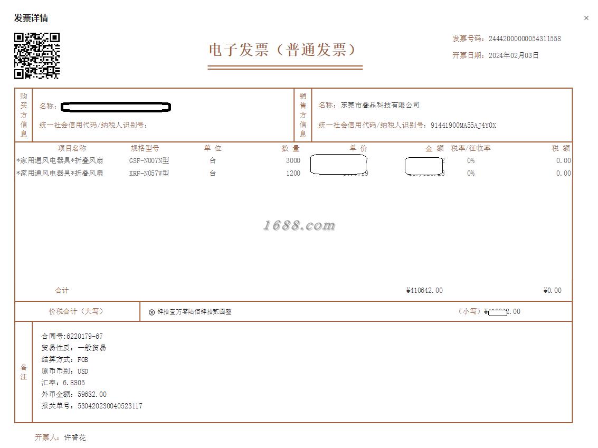Click the invoice QR code
The height and width of the screenshot is (448, 598).
37,55
